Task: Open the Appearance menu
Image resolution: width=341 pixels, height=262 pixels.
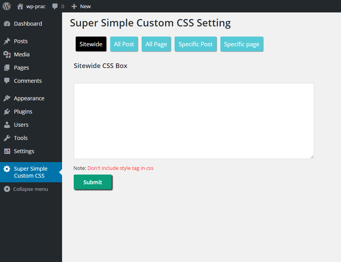Action: [x=29, y=98]
